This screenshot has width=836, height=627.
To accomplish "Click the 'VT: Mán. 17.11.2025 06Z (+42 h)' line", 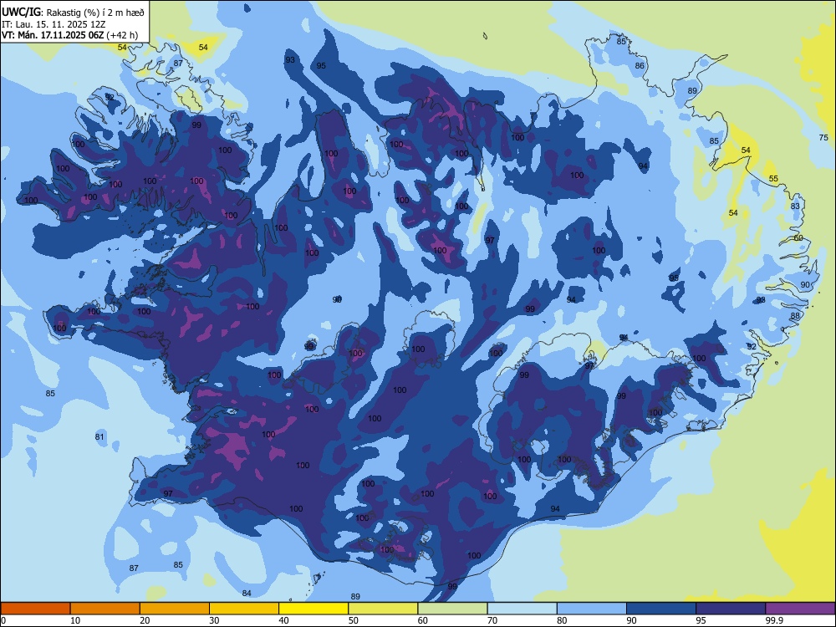I will (70, 35).
